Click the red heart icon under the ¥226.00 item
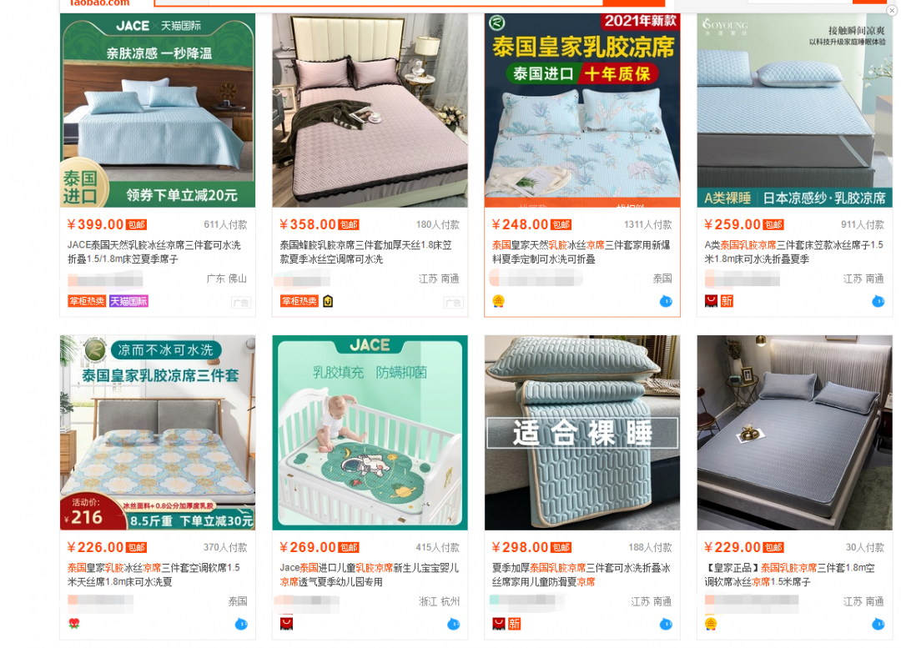 [x=73, y=624]
